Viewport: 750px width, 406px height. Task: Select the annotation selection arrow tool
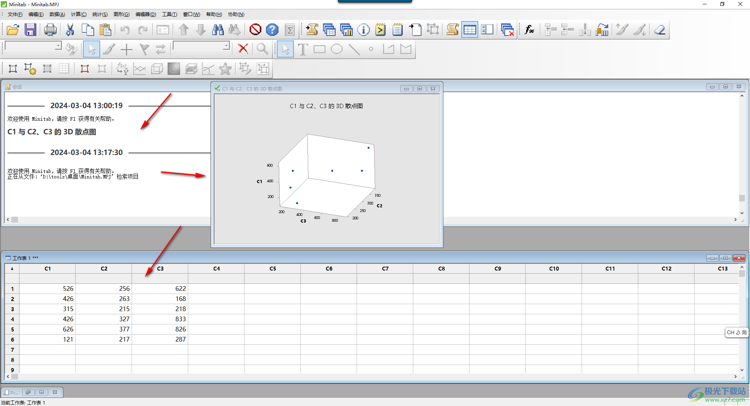point(286,49)
